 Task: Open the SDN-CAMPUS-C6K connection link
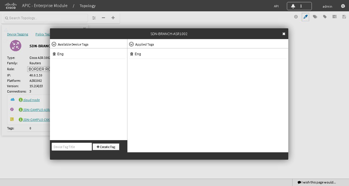37,120
